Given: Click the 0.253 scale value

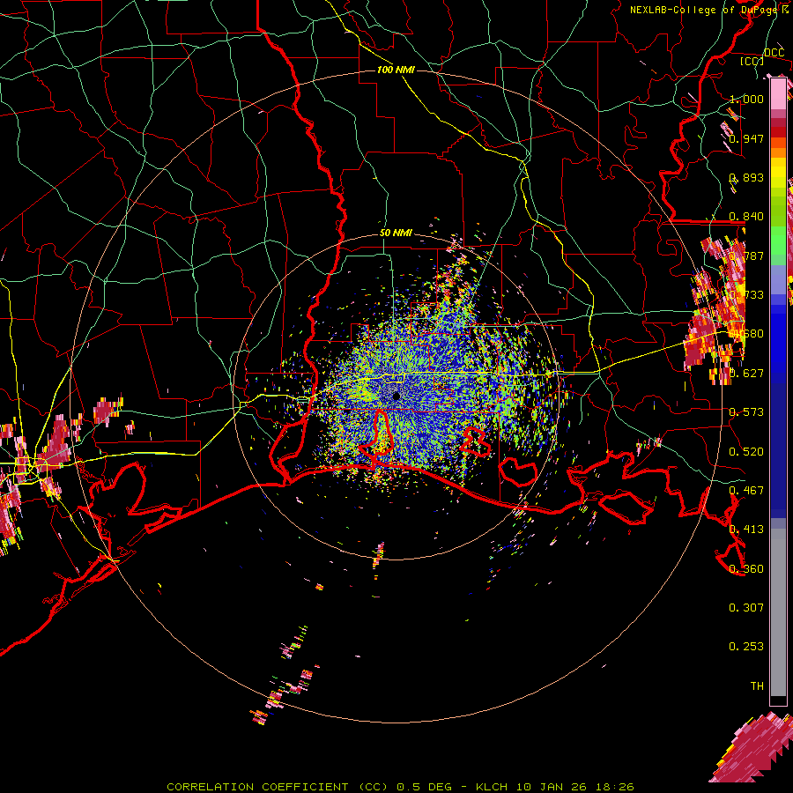Looking at the screenshot, I should click(x=746, y=647).
